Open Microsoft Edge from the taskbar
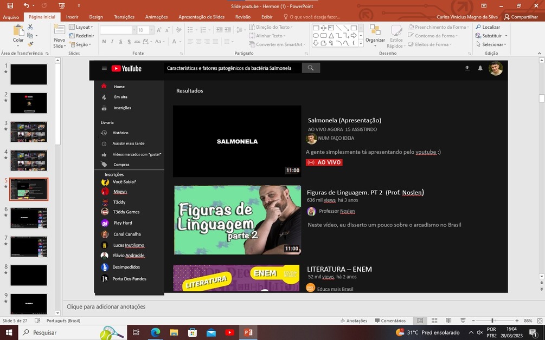The width and height of the screenshot is (545, 340). 155,332
